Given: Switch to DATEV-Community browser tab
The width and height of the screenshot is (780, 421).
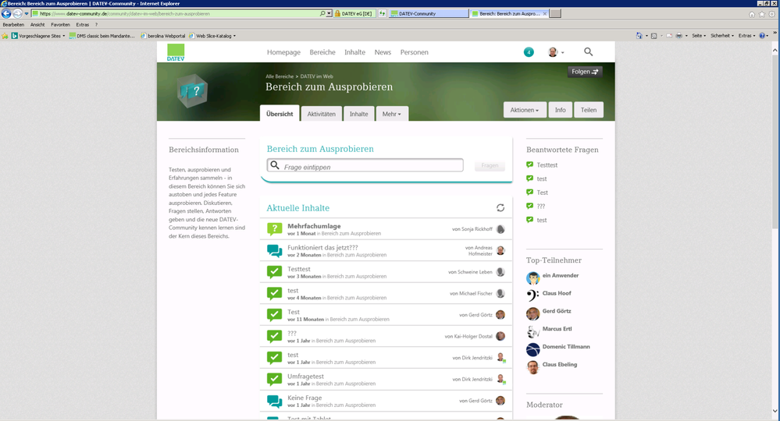Looking at the screenshot, I should pyautogui.click(x=428, y=14).
